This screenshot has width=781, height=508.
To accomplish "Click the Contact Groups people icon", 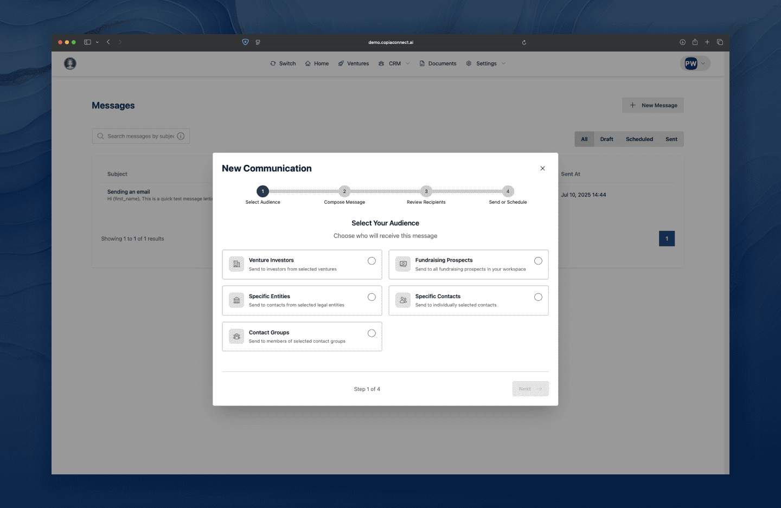I will tap(236, 336).
